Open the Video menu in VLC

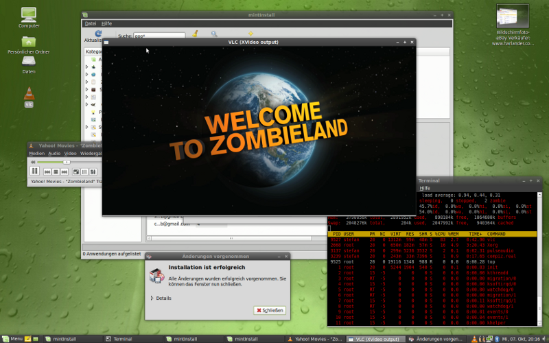click(70, 153)
